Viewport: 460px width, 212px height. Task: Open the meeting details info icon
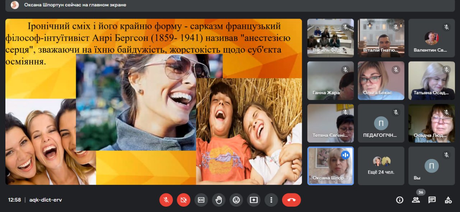[x=400, y=200]
